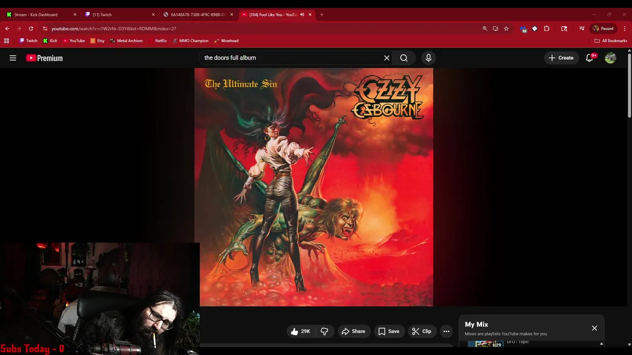The width and height of the screenshot is (632, 355).
Task: Open the Metal Archives bookmark
Action: 126,41
